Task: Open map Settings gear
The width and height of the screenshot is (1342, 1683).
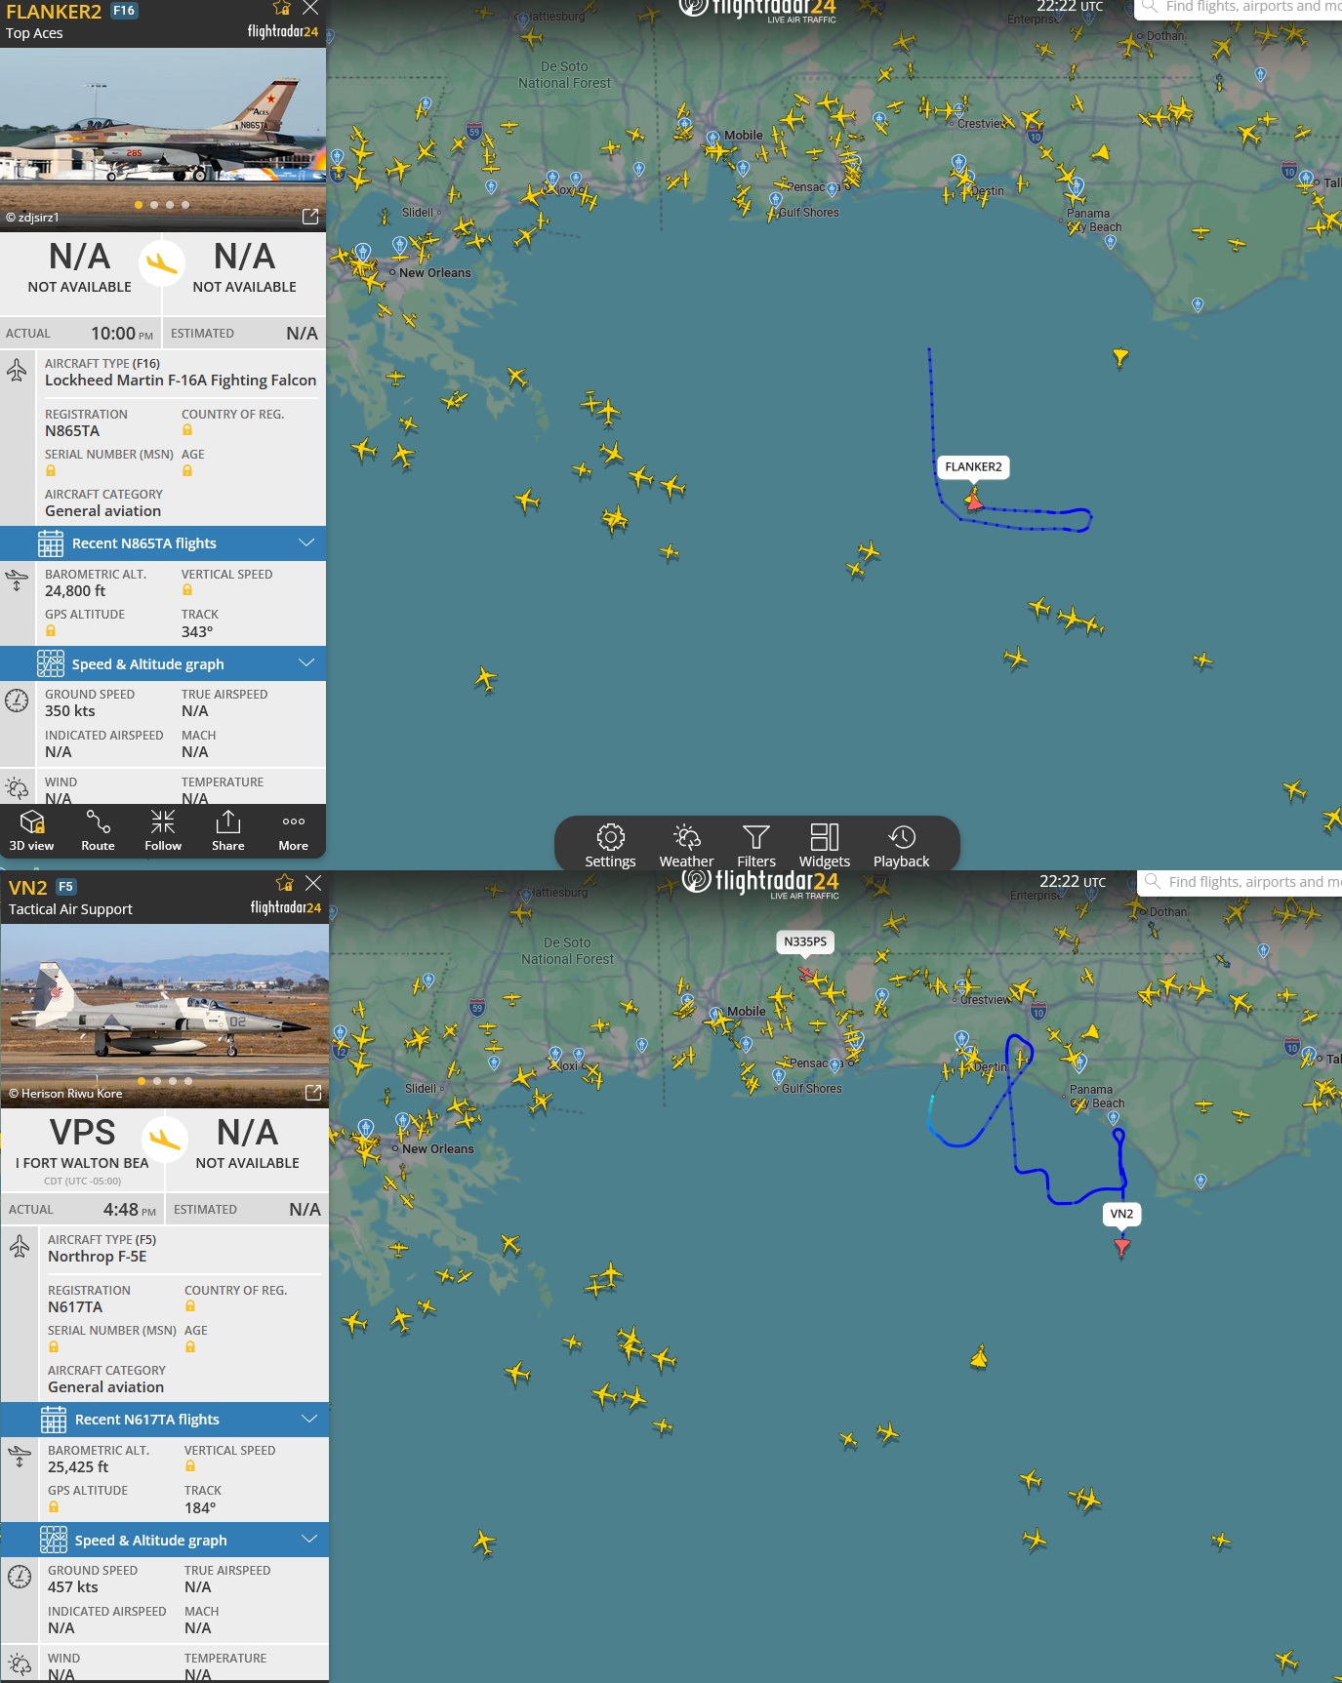Action: (610, 845)
